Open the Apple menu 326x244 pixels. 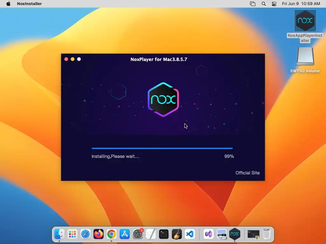click(x=8, y=3)
